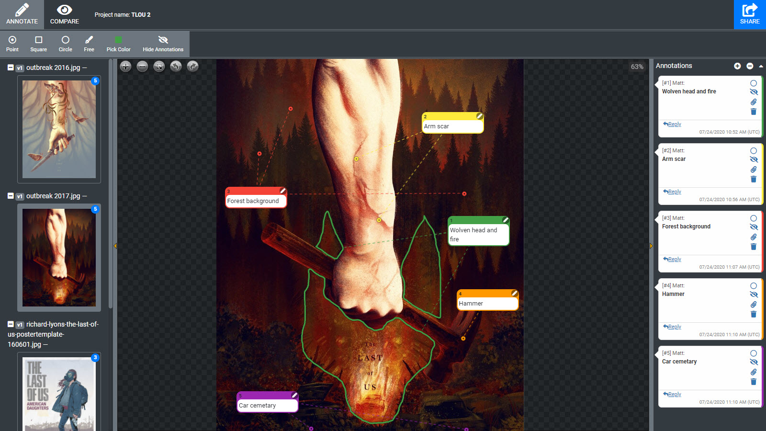Collapse the outbreak 2017.jpg group
Viewport: 766px width, 431px height.
coord(11,196)
